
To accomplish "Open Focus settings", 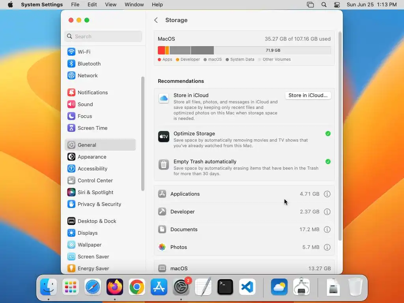I will (x=101, y=116).
